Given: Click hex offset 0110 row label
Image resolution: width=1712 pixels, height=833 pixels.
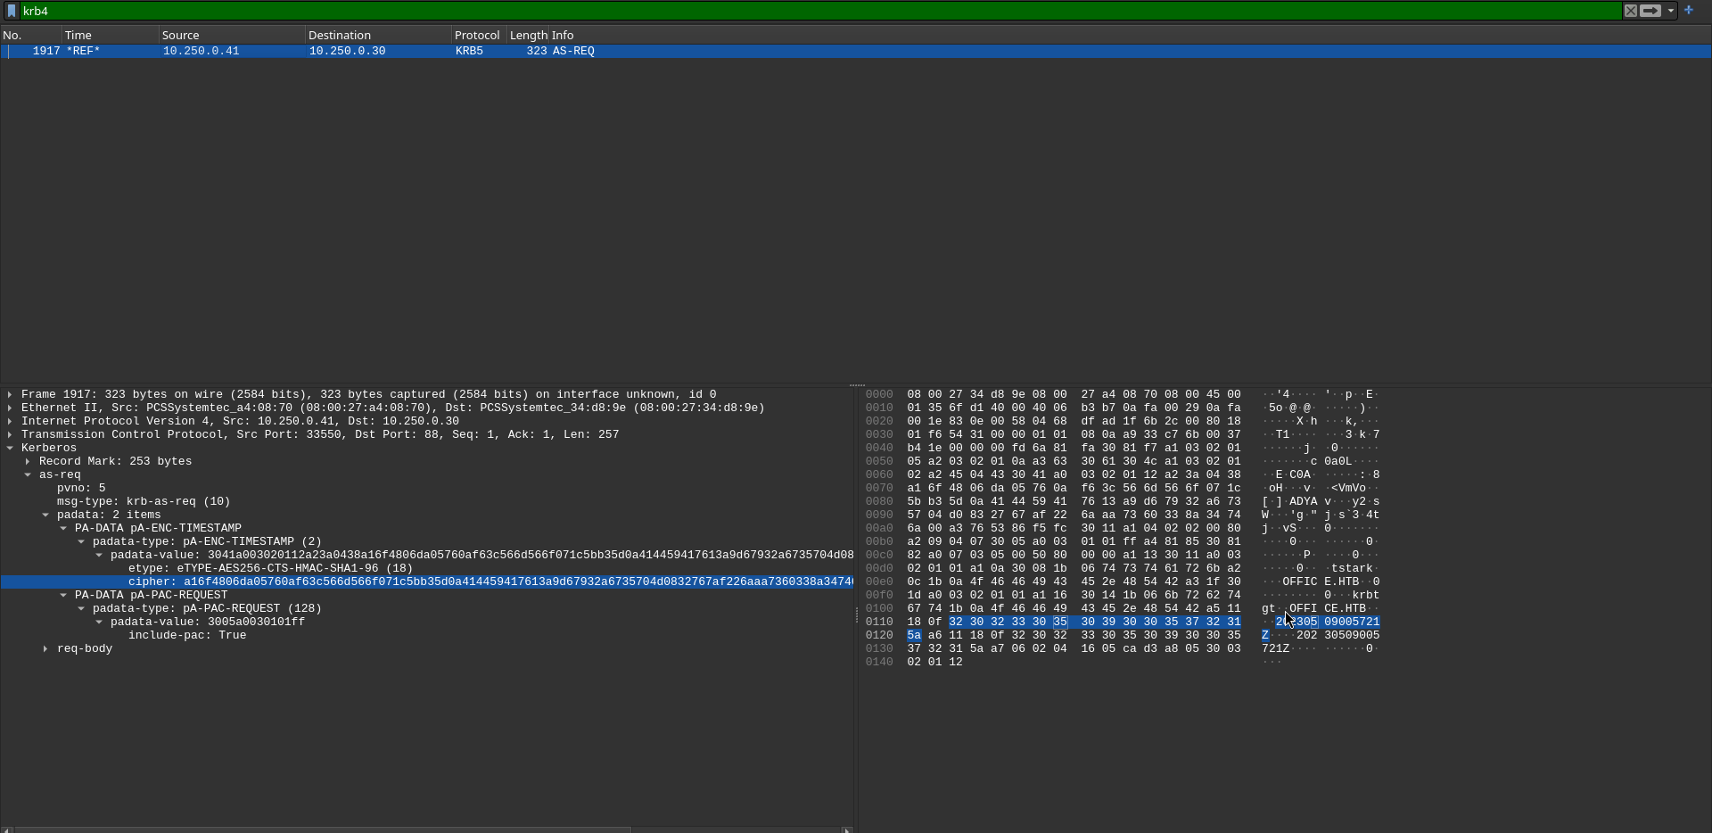Looking at the screenshot, I should [879, 622].
